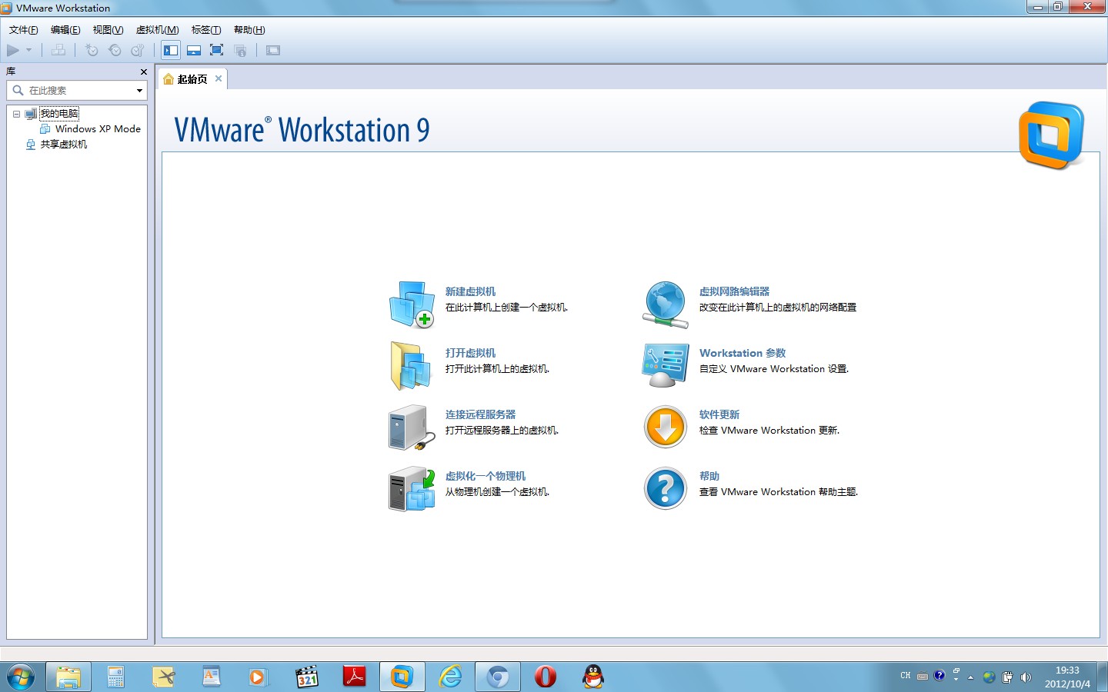Show hidden tray icons arrow
1108x692 pixels.
[971, 677]
